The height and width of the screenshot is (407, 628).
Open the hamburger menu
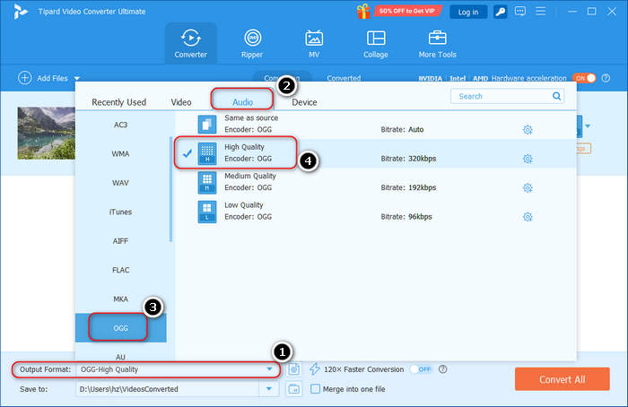541,11
